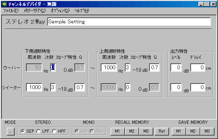Viewport: 218px width, 139px height.
Task: Click the 出力特性 group label
Action: click(179, 51)
